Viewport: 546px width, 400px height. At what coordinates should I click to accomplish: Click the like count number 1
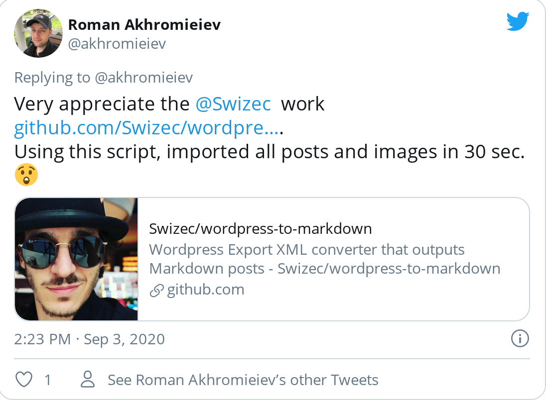click(x=48, y=380)
